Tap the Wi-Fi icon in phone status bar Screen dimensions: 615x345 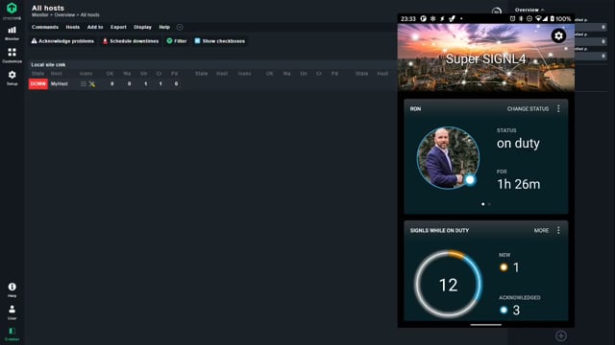[x=538, y=18]
